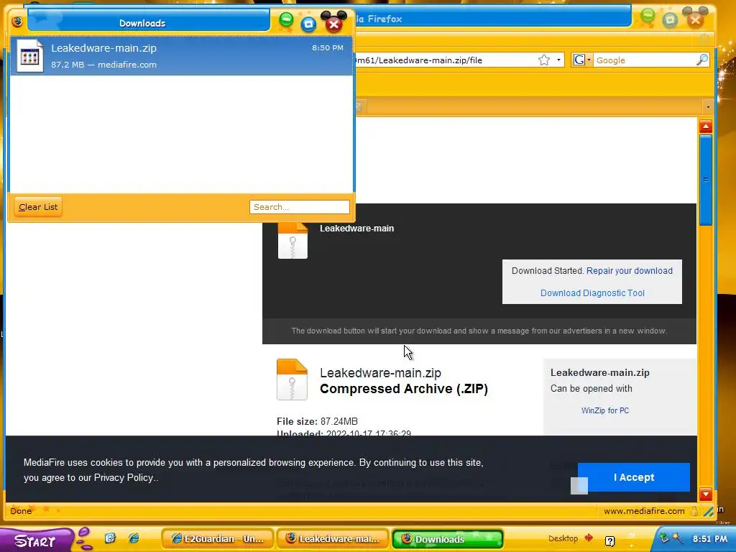Maximize the Downloads window

click(x=308, y=24)
